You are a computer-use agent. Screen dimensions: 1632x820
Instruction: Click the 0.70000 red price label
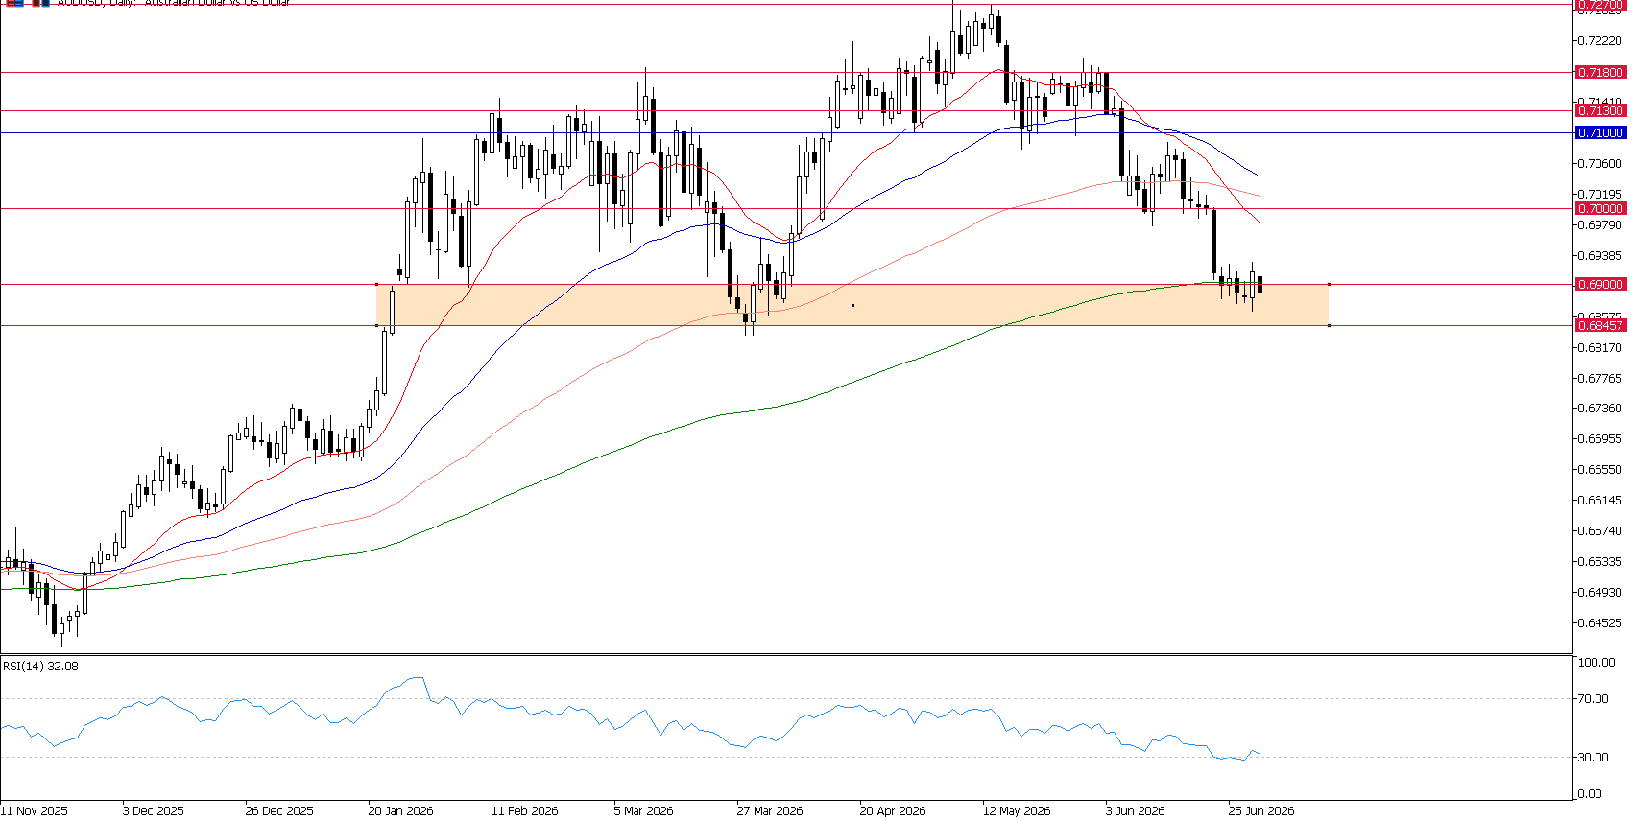1600,208
